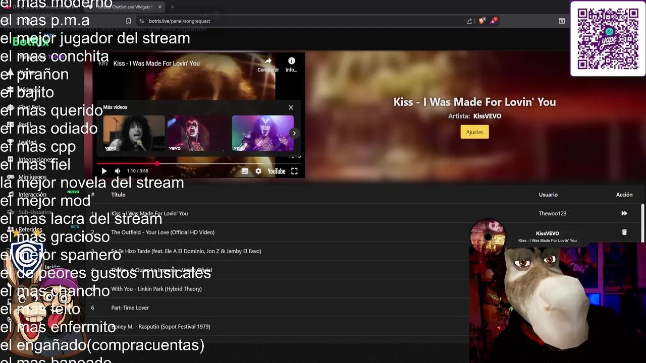The height and width of the screenshot is (363, 646).
Task: Enter fullscreen in the YouTube player
Action: coord(294,171)
